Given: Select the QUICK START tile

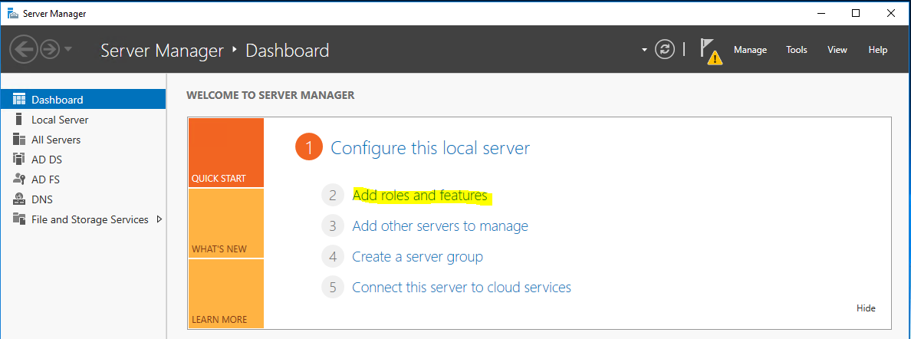Looking at the screenshot, I should click(x=226, y=153).
